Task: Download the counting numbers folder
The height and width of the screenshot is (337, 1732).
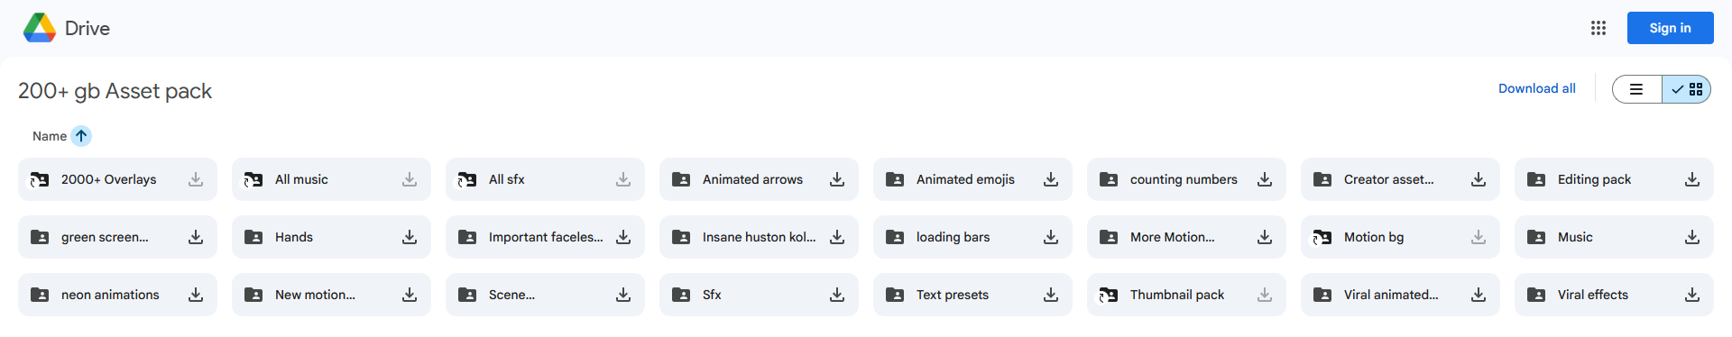Action: 1265,179
